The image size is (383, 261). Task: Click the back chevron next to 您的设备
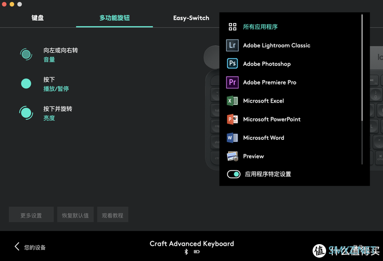[17, 246]
